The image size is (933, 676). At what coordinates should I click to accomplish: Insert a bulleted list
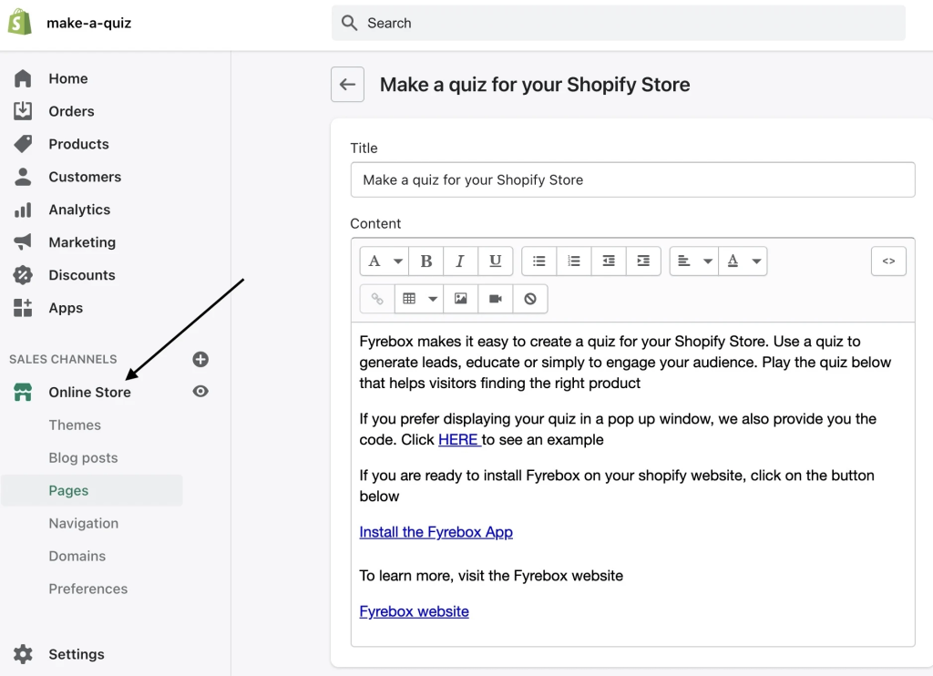539,261
